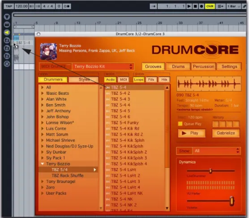Screen dimensions: 249x218
Task: Expand the Alan White folder
Action: 43,99
